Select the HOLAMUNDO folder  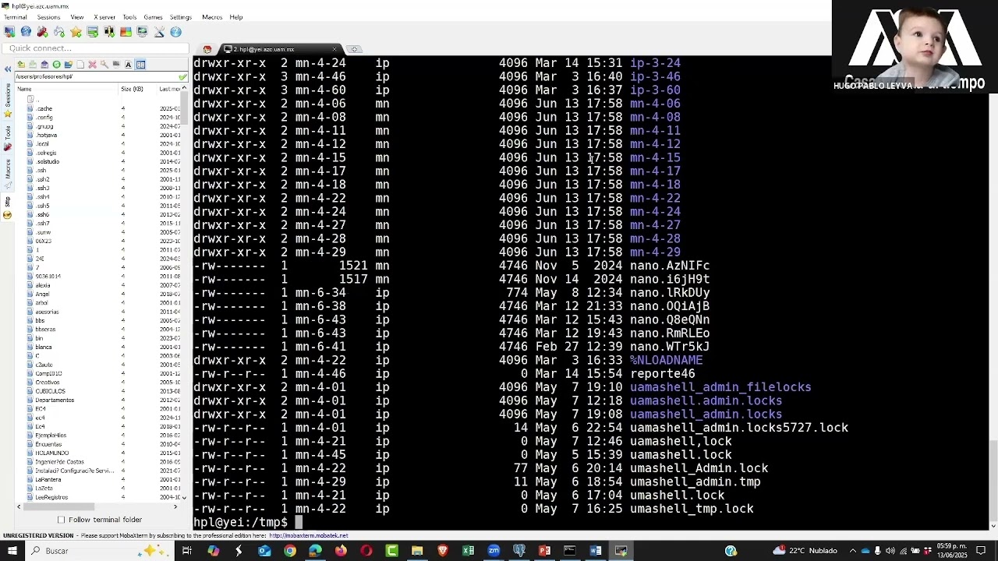click(51, 453)
